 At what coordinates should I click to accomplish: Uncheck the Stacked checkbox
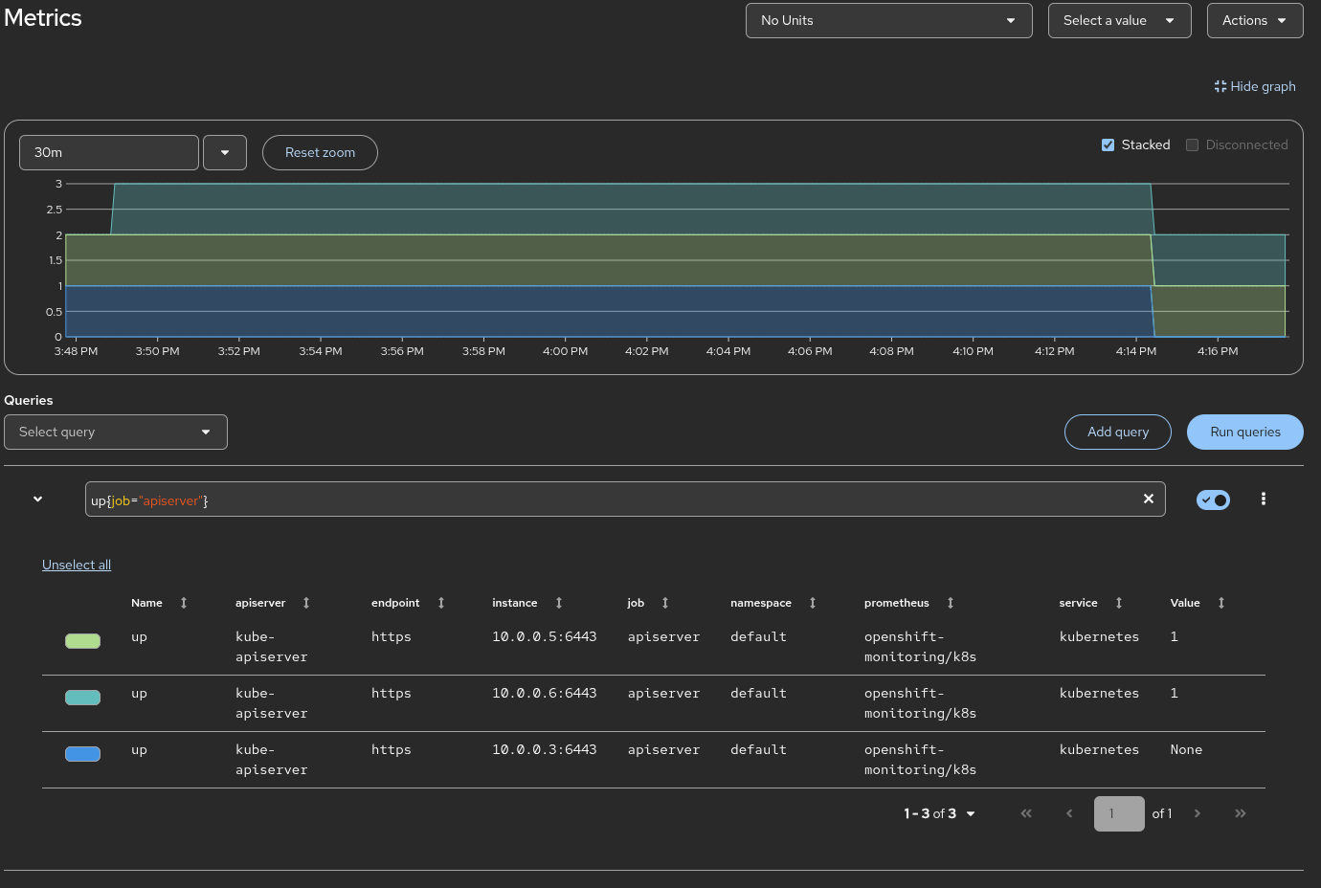point(1108,145)
